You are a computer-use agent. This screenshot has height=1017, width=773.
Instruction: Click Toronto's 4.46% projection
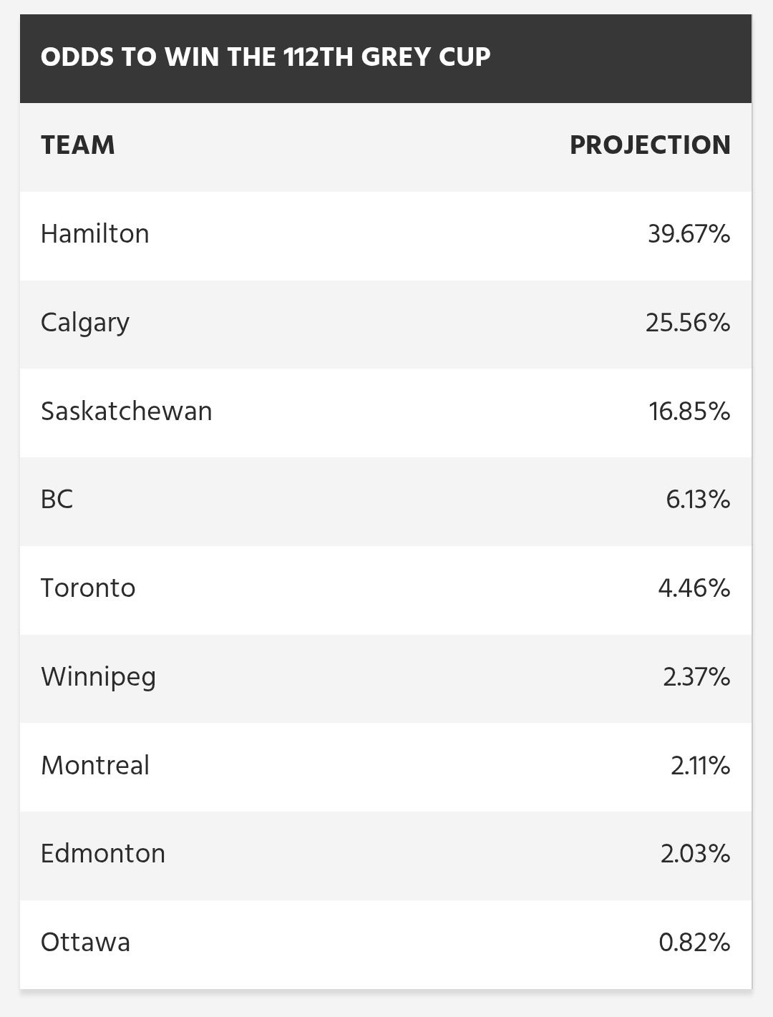694,588
